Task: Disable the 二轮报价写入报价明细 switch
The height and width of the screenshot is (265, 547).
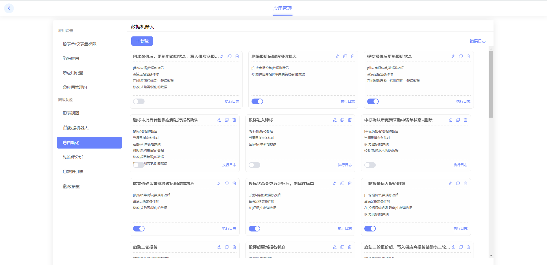Action: click(x=370, y=229)
